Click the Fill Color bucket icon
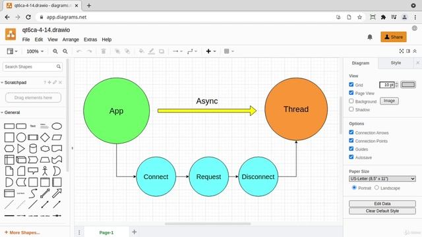 (x=141, y=51)
